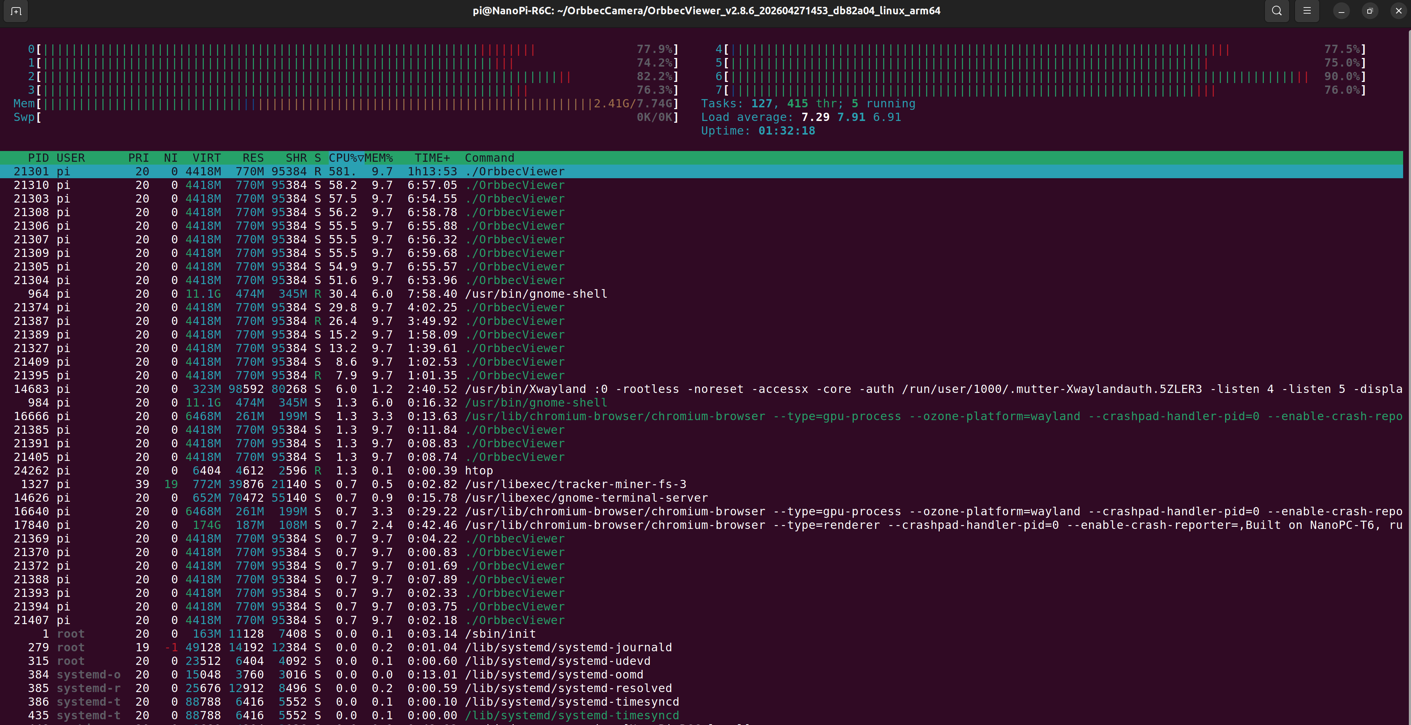This screenshot has height=725, width=1411.
Task: Select OrbbecViewer thread PID 21409
Action: pyautogui.click(x=702, y=362)
